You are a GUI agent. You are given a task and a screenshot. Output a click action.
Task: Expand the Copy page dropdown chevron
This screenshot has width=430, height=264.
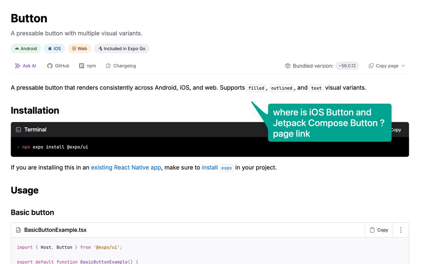403,66
